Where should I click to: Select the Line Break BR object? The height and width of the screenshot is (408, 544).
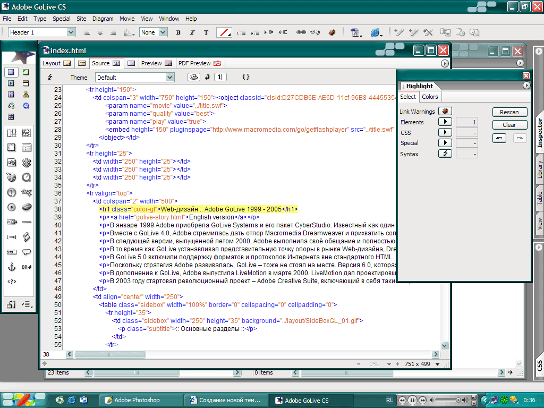(27, 267)
